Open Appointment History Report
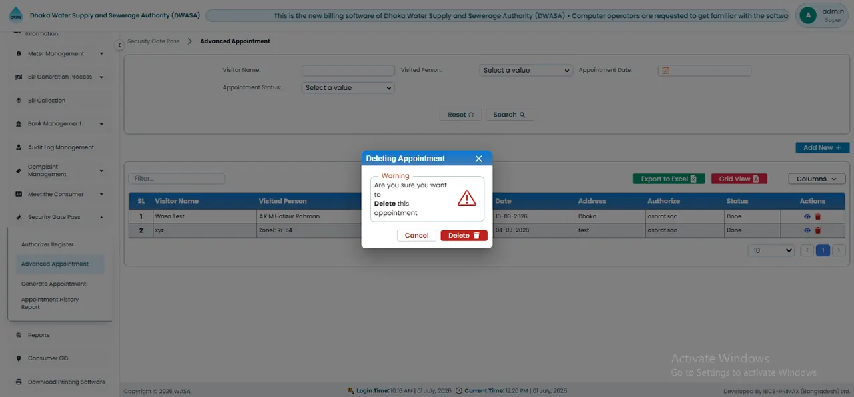 pos(50,304)
